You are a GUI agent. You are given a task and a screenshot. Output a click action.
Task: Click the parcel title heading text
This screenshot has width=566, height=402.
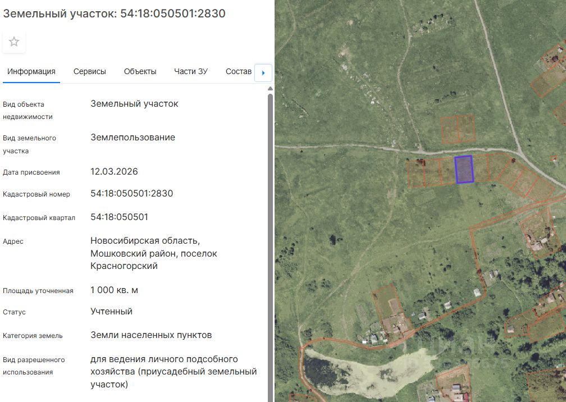pos(114,13)
